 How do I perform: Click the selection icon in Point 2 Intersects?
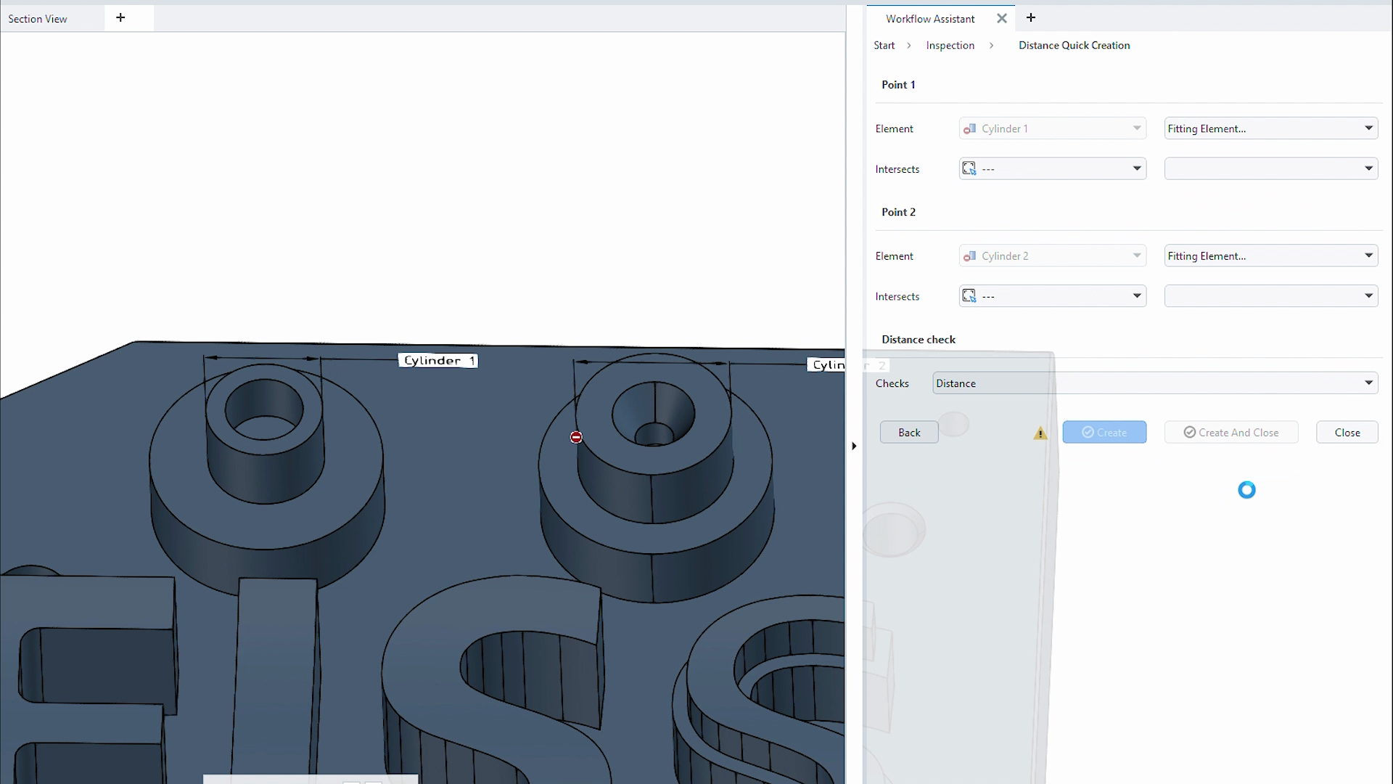969,295
